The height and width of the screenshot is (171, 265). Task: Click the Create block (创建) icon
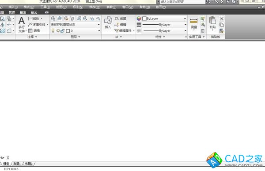(x=120, y=19)
